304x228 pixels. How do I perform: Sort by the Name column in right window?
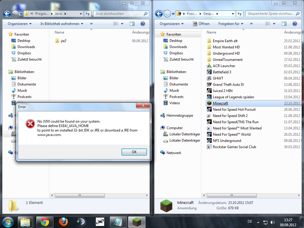211,32
